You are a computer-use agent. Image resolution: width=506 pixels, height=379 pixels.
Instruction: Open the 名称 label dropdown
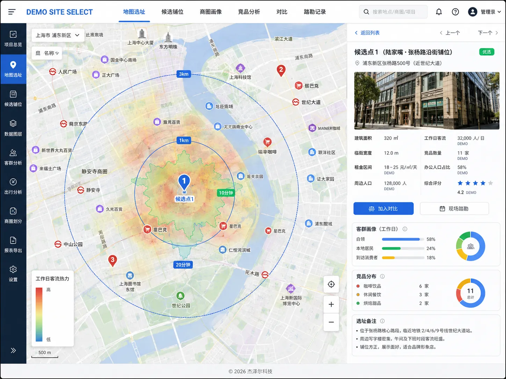pyautogui.click(x=47, y=53)
